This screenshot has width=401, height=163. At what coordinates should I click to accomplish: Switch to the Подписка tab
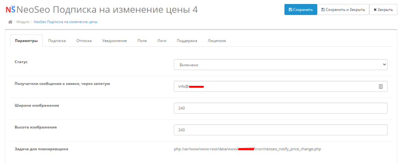[57, 41]
